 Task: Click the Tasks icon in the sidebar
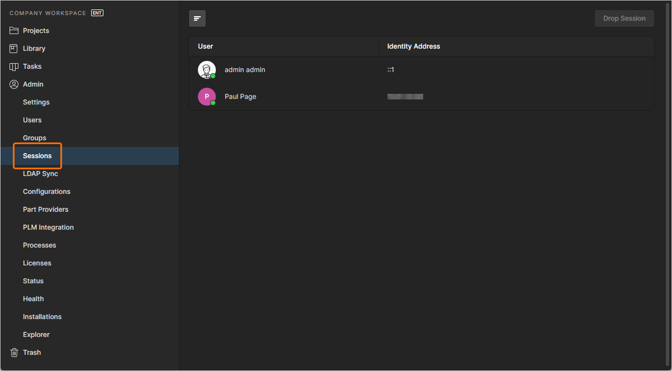pyautogui.click(x=14, y=66)
